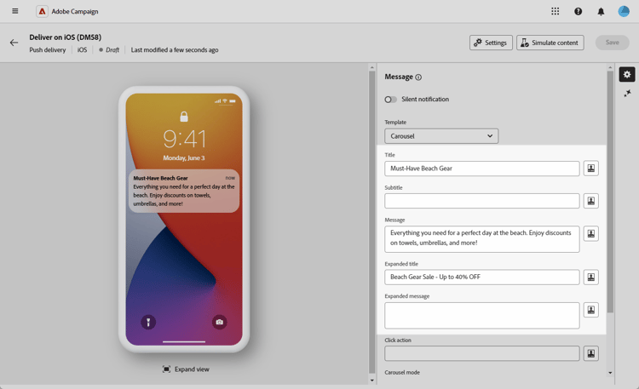This screenshot has height=389, width=639.
Task: Open personalization dialog for Title field
Action: tap(591, 169)
